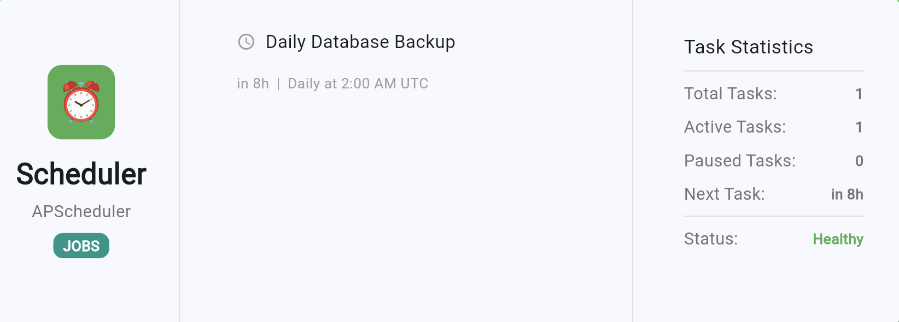
Task: Select the Scheduler title text
Action: (81, 174)
